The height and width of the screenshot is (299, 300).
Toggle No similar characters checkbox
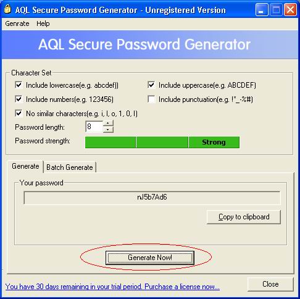19,113
